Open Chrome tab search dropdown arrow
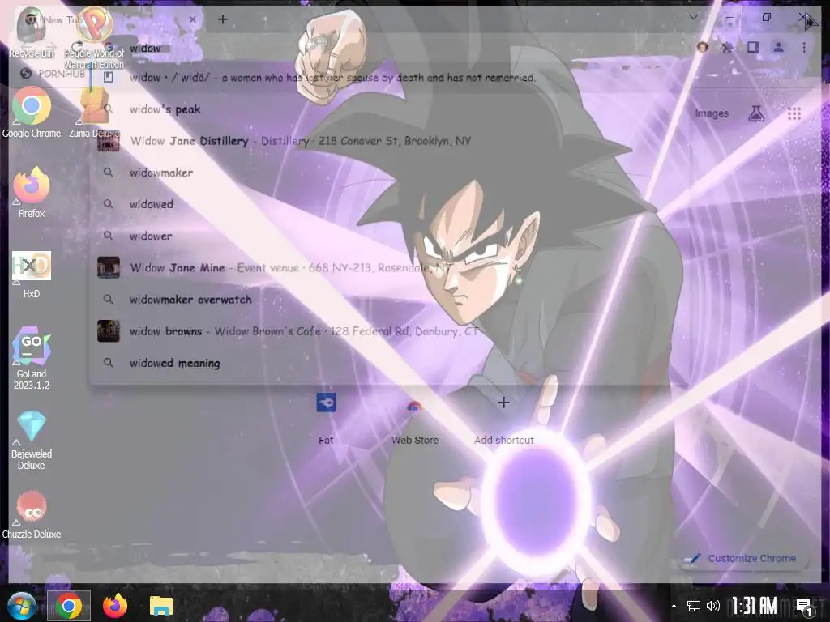Image resolution: width=830 pixels, height=622 pixels. tap(693, 18)
